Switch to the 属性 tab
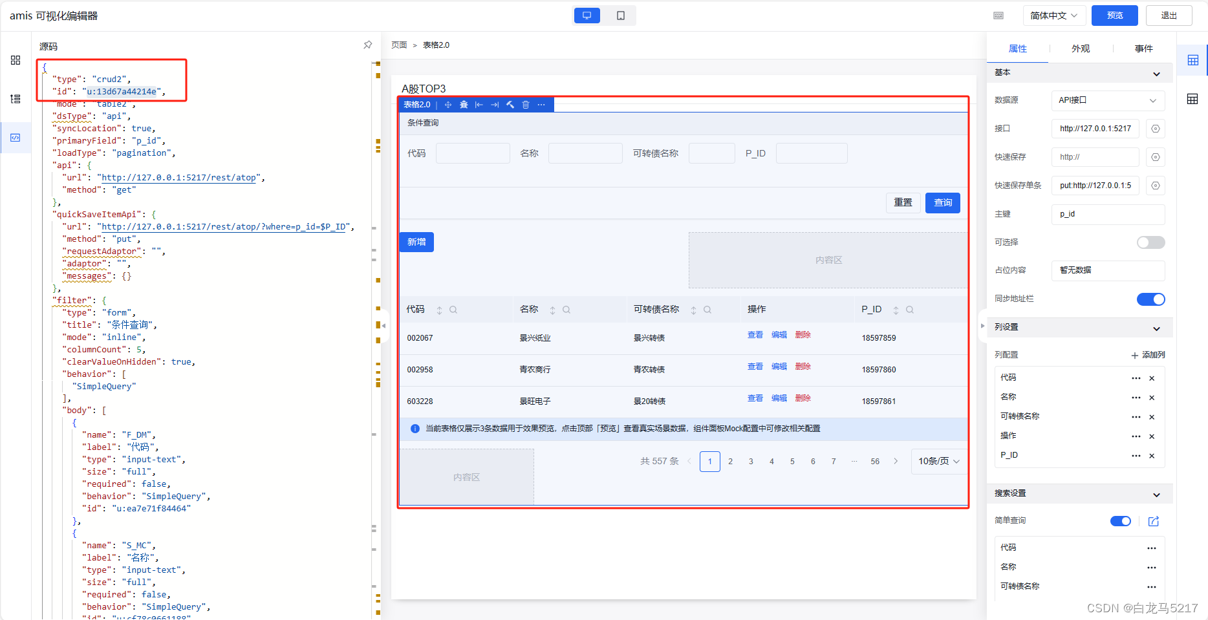Image resolution: width=1208 pixels, height=620 pixels. click(x=1017, y=48)
